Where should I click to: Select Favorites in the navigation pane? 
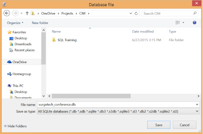(19, 32)
